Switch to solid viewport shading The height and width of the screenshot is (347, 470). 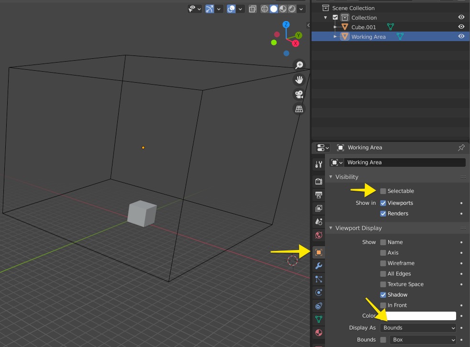(x=274, y=9)
